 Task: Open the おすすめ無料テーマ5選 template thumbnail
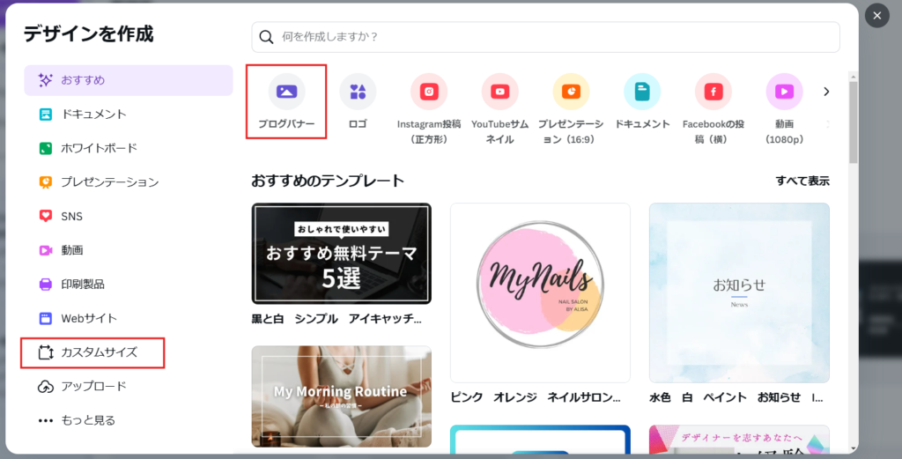(x=341, y=254)
